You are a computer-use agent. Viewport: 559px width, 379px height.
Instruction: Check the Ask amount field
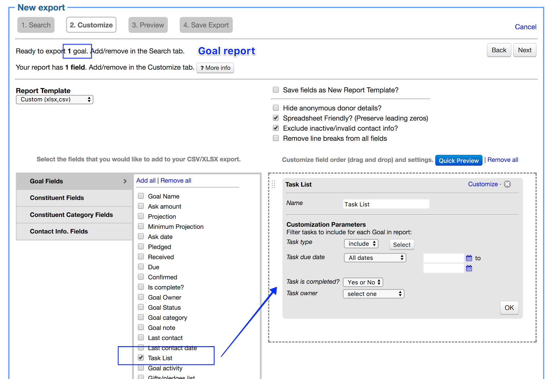[141, 206]
